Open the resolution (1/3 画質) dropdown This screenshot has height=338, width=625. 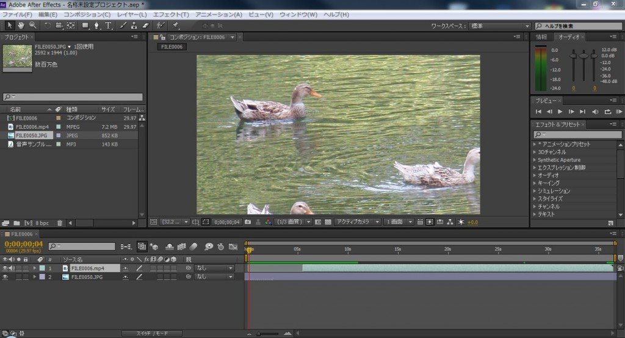294,222
